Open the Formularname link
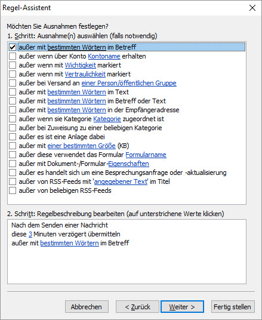 pyautogui.click(x=146, y=155)
